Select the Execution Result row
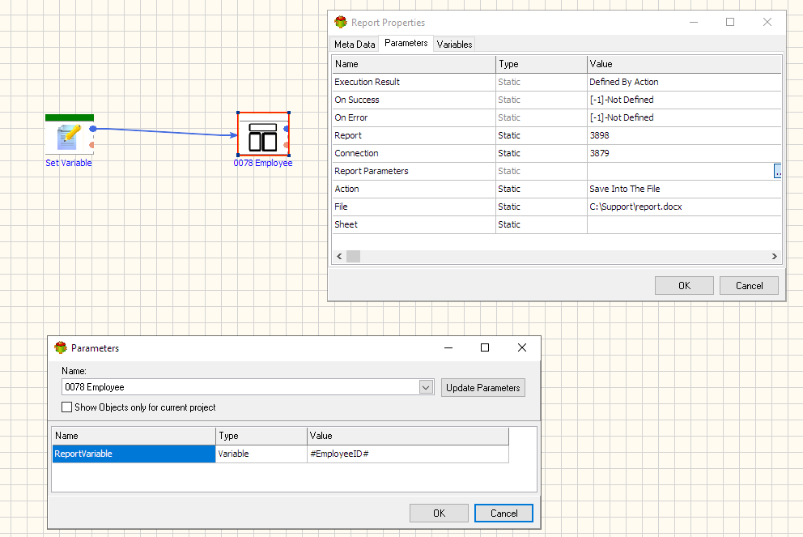The width and height of the screenshot is (803, 537). pos(557,82)
